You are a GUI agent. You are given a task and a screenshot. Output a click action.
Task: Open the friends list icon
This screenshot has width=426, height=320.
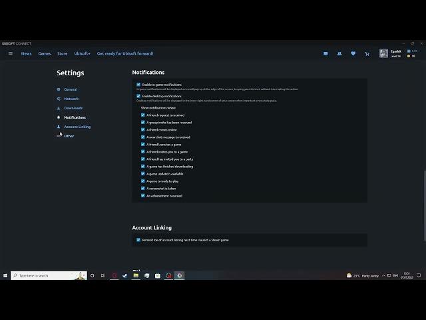[339, 53]
